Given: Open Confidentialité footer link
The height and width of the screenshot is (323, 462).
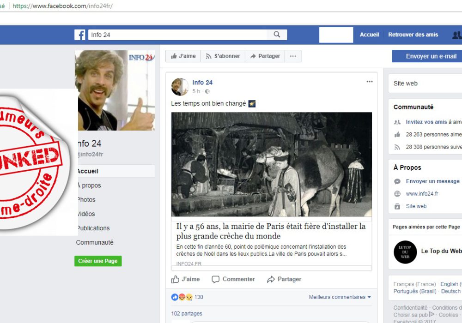Looking at the screenshot, I should [x=410, y=308].
